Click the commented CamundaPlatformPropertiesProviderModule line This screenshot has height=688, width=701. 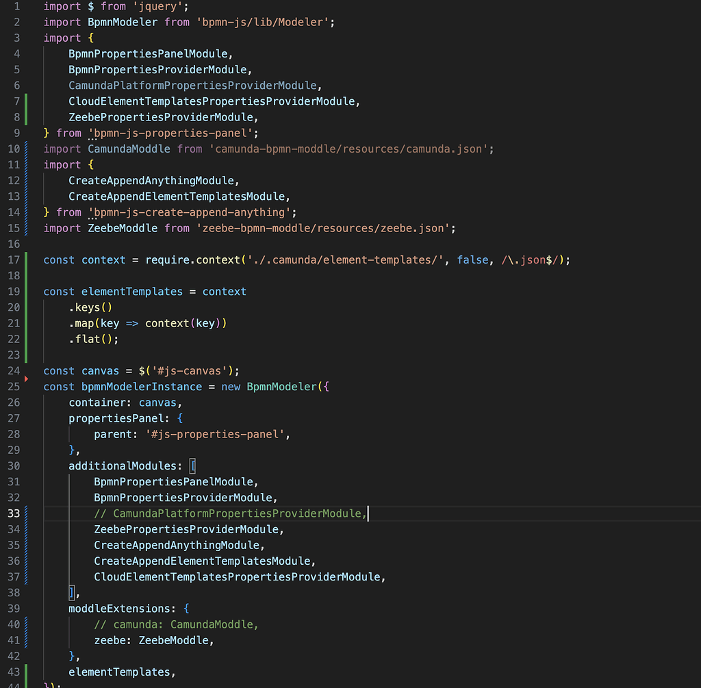point(230,513)
